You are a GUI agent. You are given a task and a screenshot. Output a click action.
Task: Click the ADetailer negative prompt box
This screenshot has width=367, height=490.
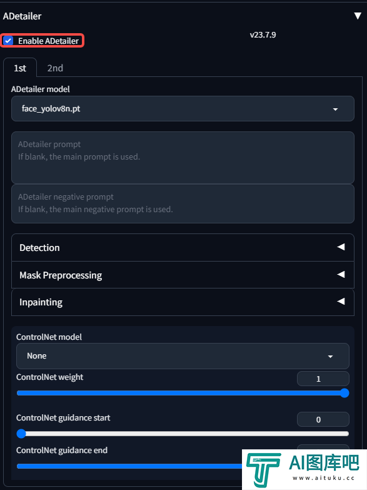point(183,204)
